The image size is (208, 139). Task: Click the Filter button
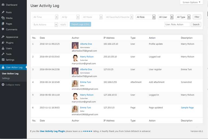click(x=197, y=17)
